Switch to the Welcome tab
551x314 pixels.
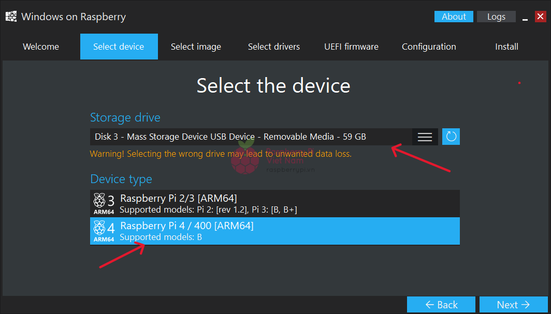[x=41, y=47]
